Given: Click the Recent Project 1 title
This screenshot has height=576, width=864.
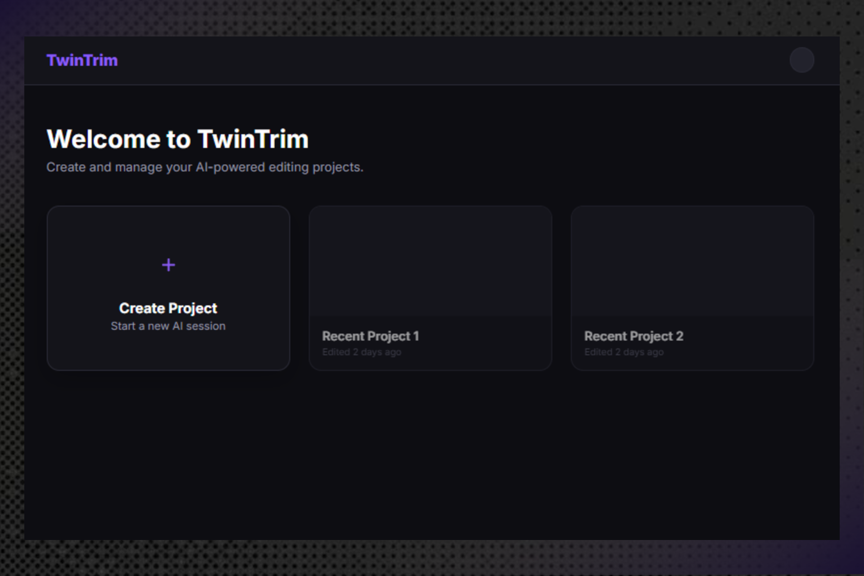Looking at the screenshot, I should [370, 336].
